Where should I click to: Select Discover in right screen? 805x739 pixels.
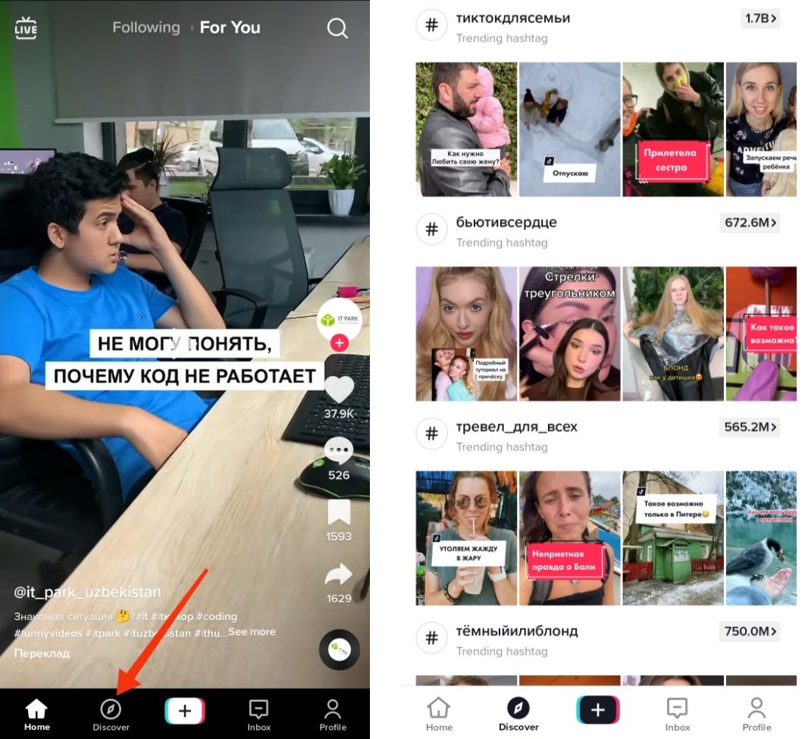click(518, 714)
